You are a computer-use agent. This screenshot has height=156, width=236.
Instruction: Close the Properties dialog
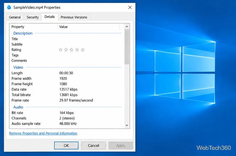130,7
